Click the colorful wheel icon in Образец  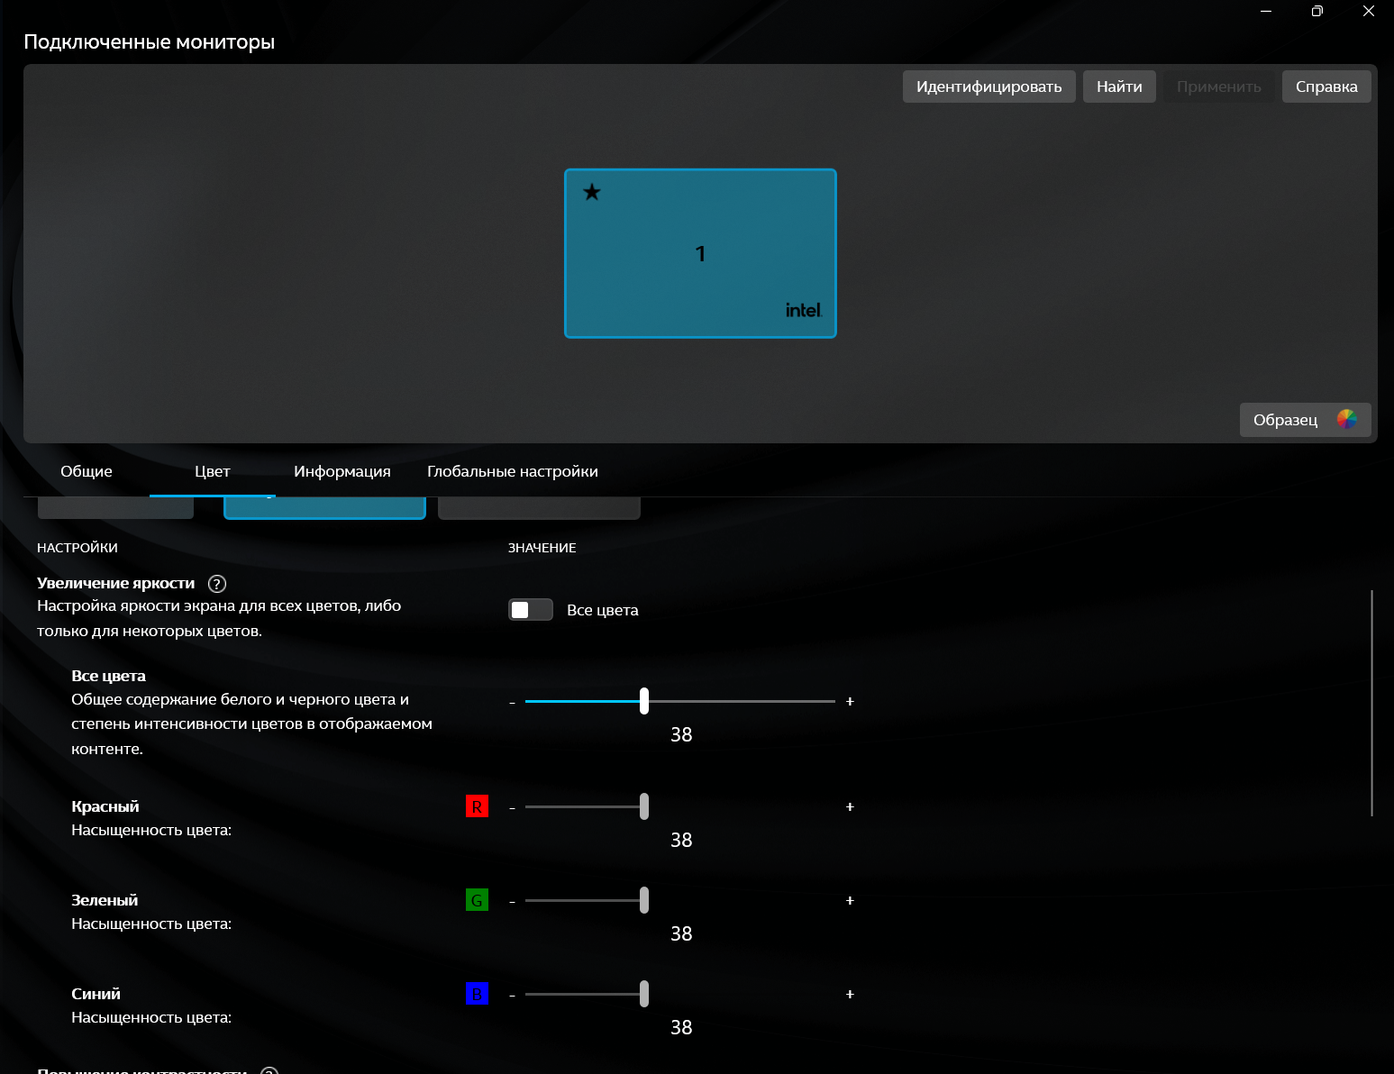coord(1346,420)
